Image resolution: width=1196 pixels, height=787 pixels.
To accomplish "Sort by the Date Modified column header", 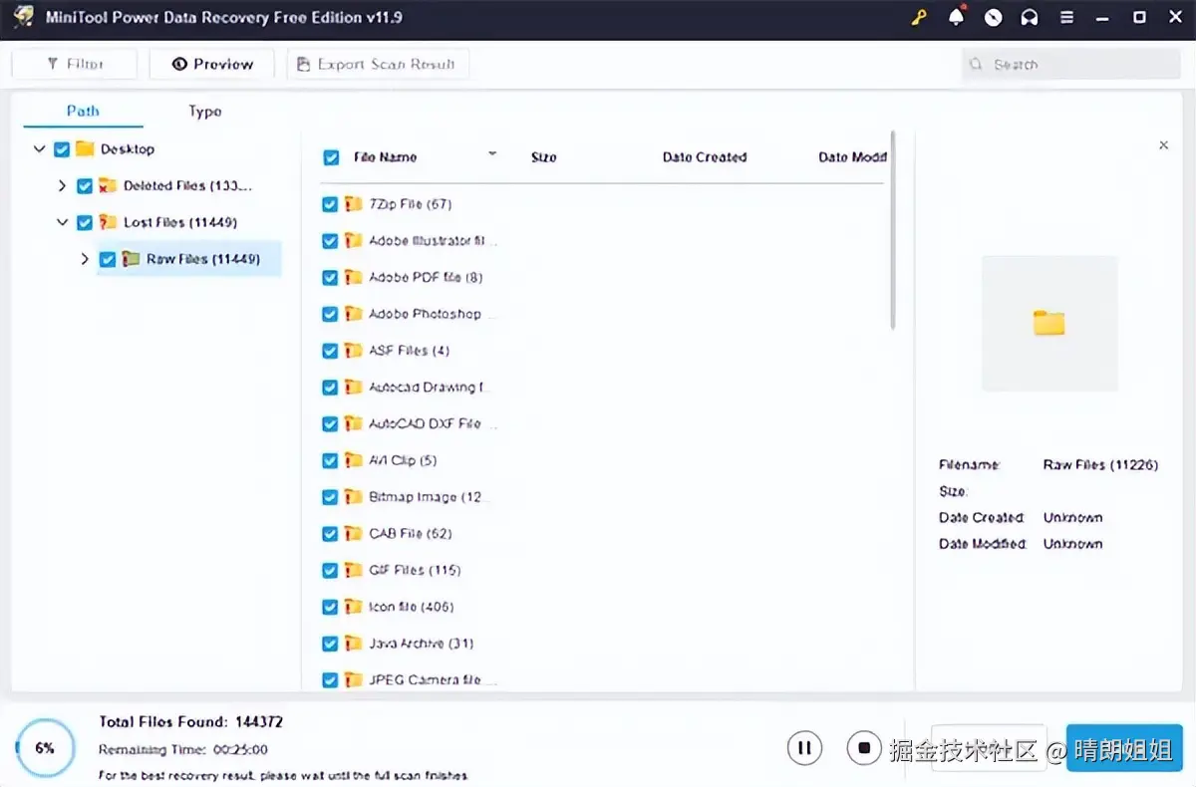I will click(x=852, y=157).
